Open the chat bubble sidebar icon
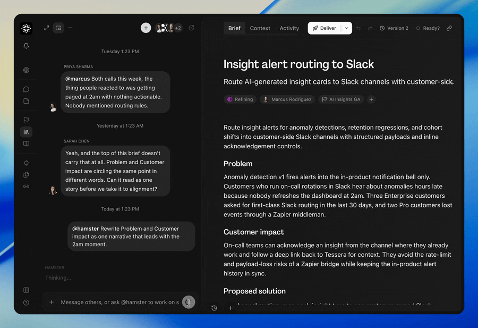 click(x=26, y=89)
